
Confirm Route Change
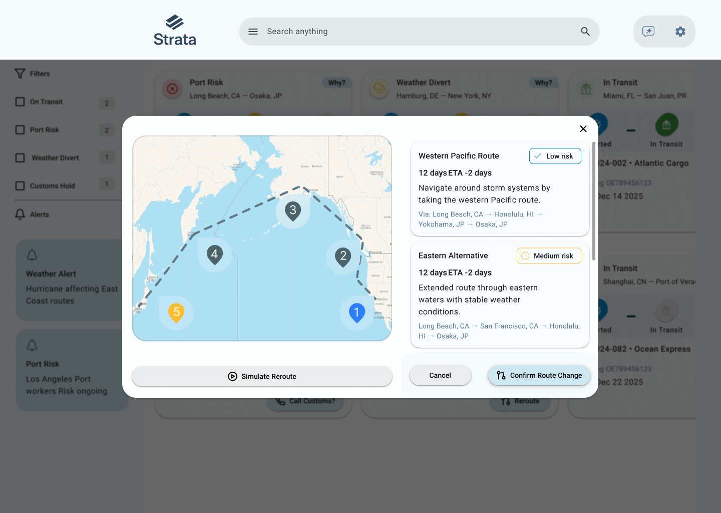point(539,375)
